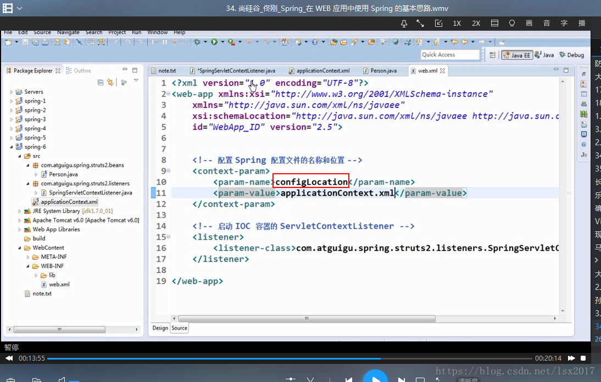601x382 pixels.
Task: Open the 画 picture settings
Action: 529,24
